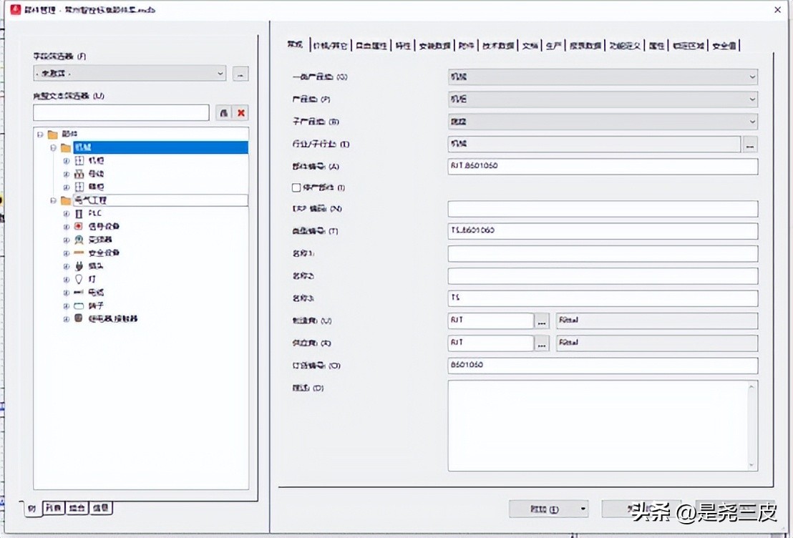This screenshot has width=793, height=538.
Task: Click the cabinet icon in third mechanics child row
Action: [79, 187]
